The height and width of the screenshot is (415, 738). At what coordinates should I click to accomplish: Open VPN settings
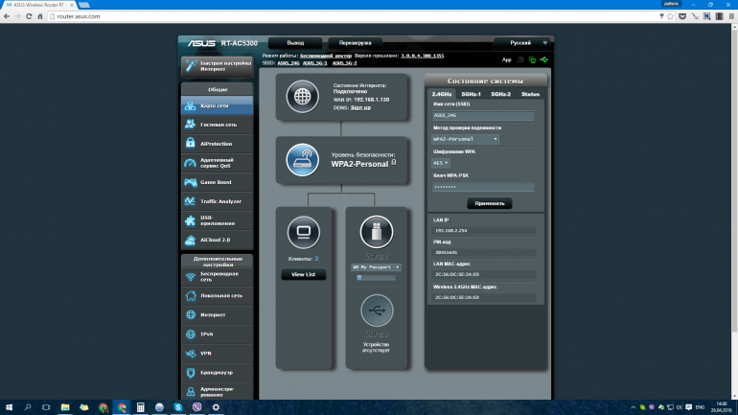[x=217, y=354]
